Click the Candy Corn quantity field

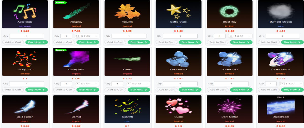tap(27, 84)
